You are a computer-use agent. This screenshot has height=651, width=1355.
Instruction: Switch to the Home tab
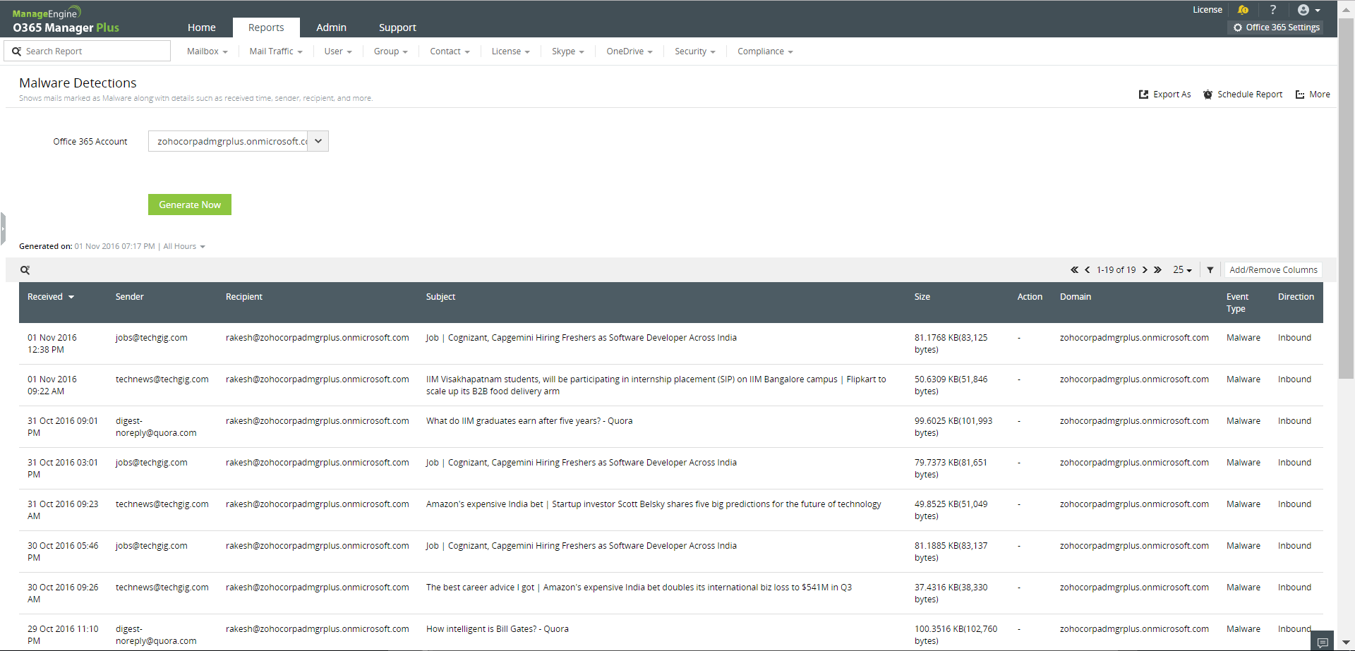tap(202, 28)
